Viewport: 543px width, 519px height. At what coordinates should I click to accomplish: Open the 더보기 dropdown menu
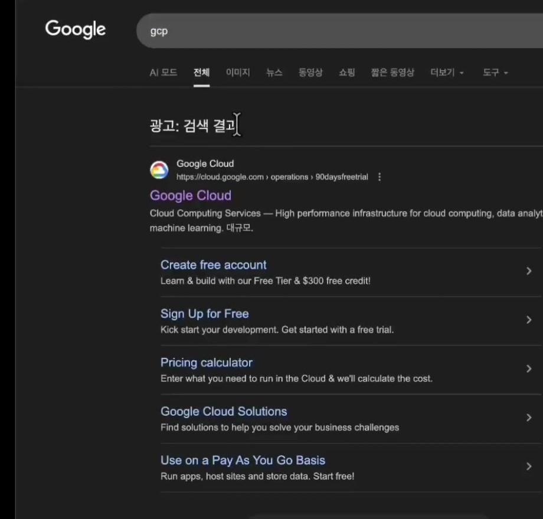click(447, 72)
